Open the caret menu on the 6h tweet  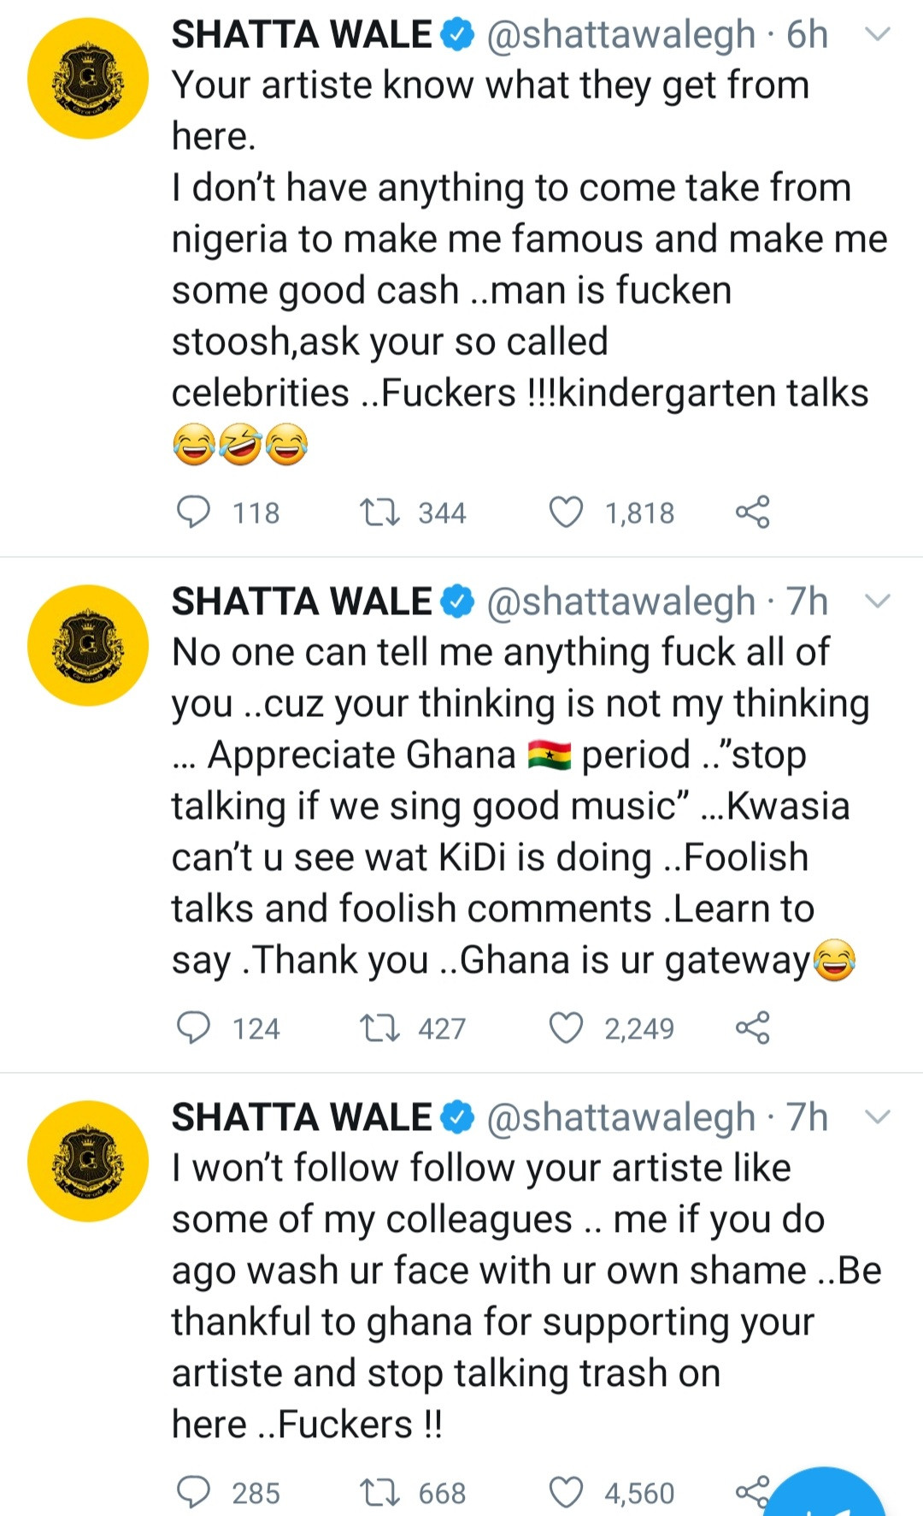(878, 34)
